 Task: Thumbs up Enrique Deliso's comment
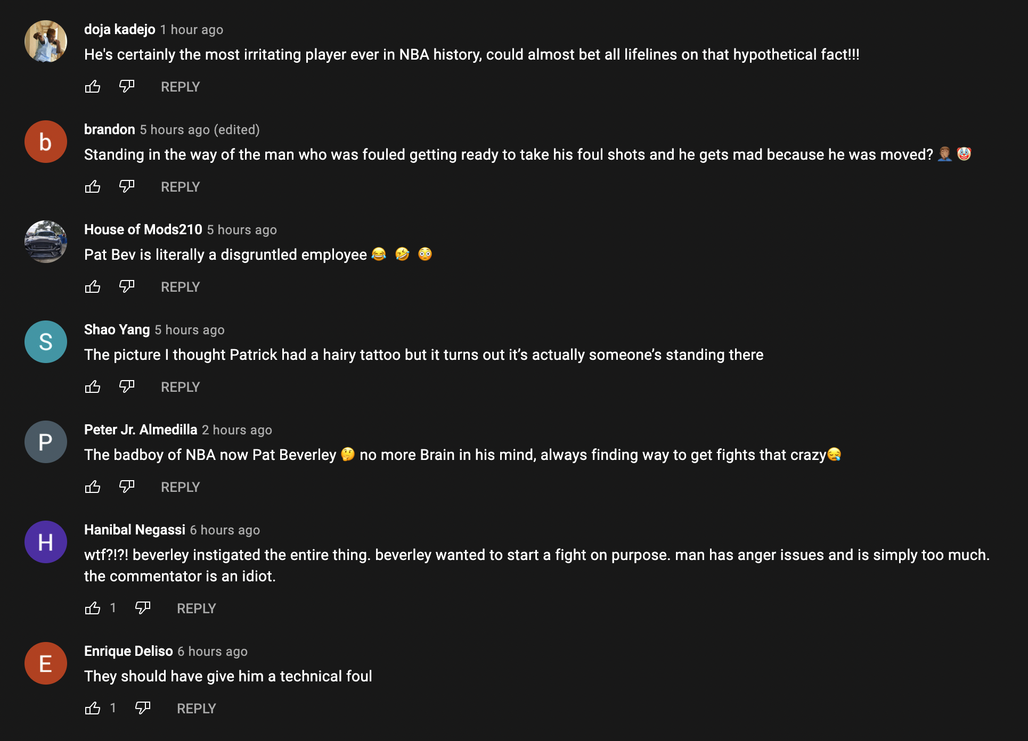[x=93, y=708]
